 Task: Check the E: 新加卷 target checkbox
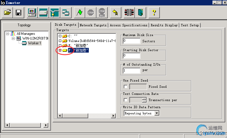60,46
